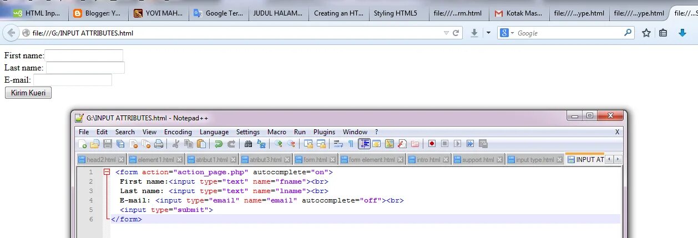Open the address bar history dropdown arrow
This screenshot has width=698, height=238.
pos(446,33)
